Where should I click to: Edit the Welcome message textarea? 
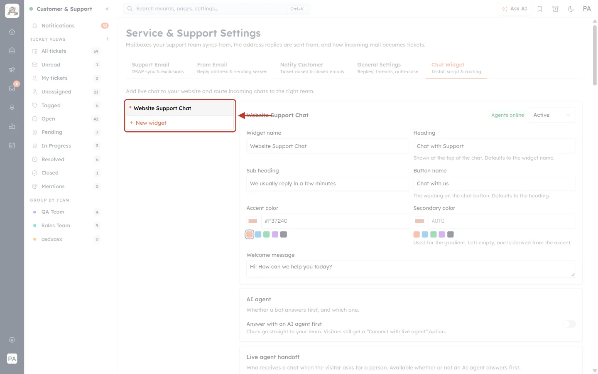[411, 269]
